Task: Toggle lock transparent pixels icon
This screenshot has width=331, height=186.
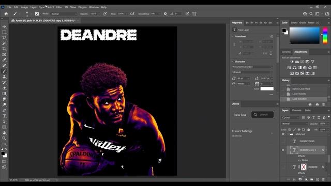Action: [x=290, y=130]
